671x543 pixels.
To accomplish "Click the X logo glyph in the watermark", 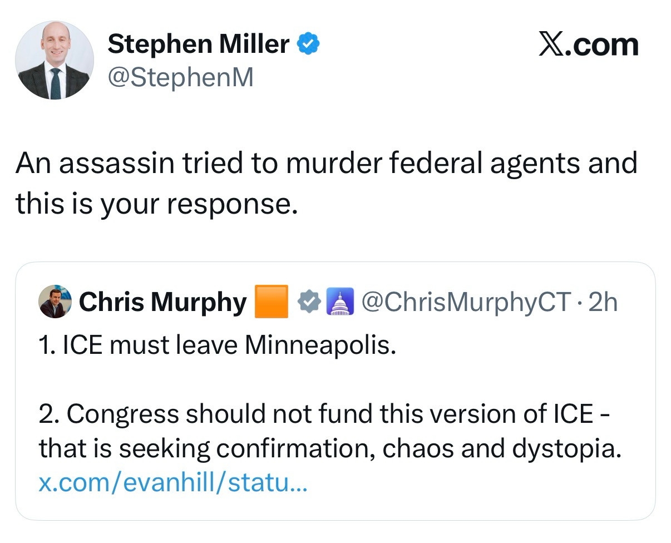I will pos(552,45).
